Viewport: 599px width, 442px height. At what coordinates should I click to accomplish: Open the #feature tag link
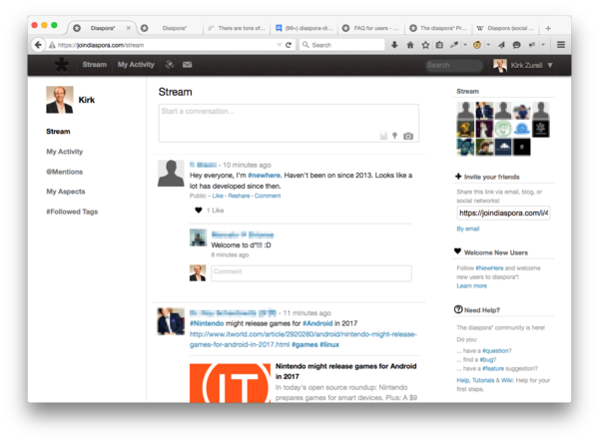(493, 368)
